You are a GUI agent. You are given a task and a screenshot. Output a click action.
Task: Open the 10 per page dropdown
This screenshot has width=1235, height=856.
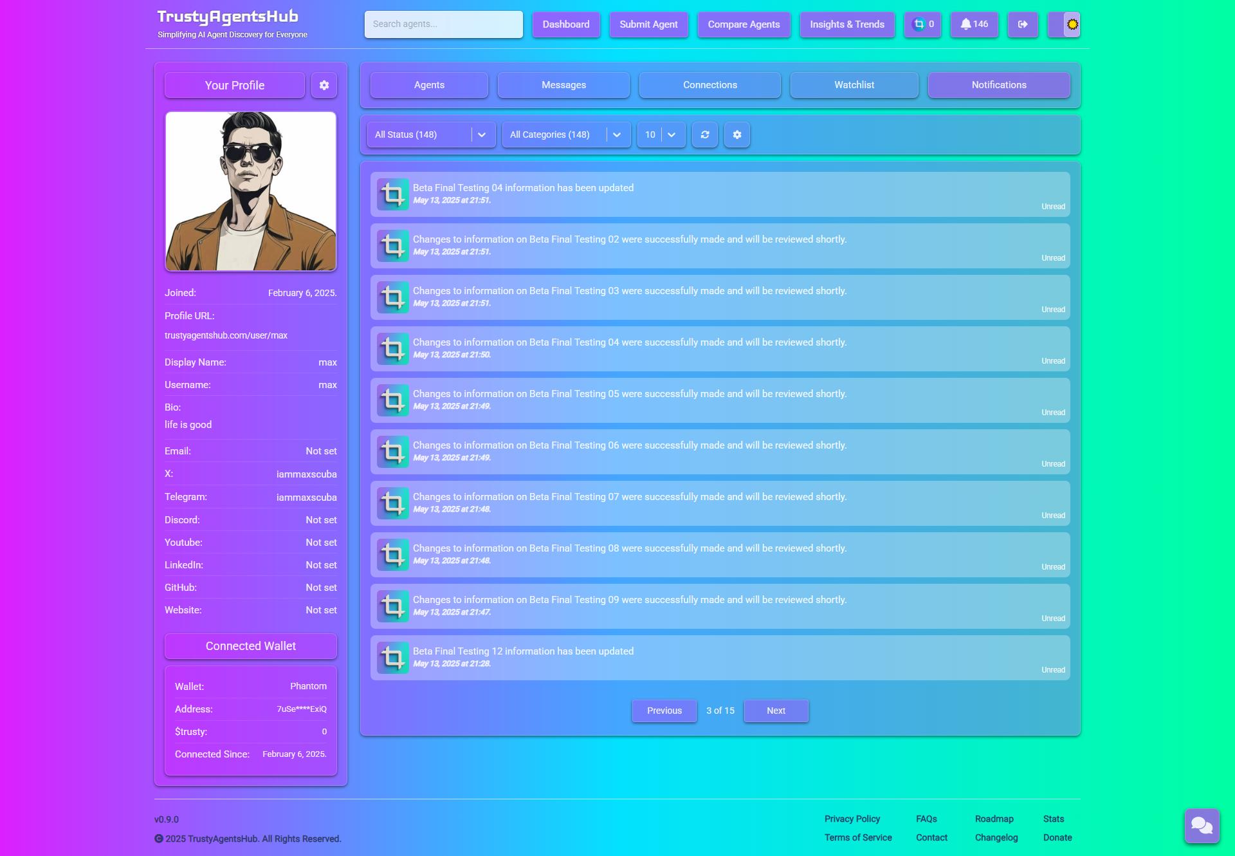[661, 135]
